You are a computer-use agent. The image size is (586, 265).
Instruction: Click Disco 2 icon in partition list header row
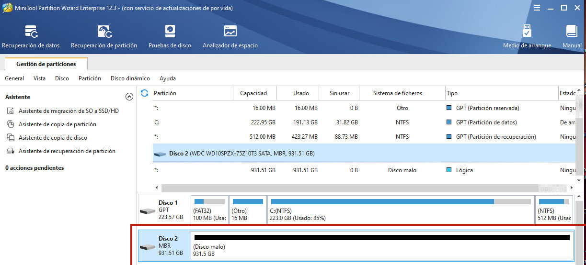(160, 154)
